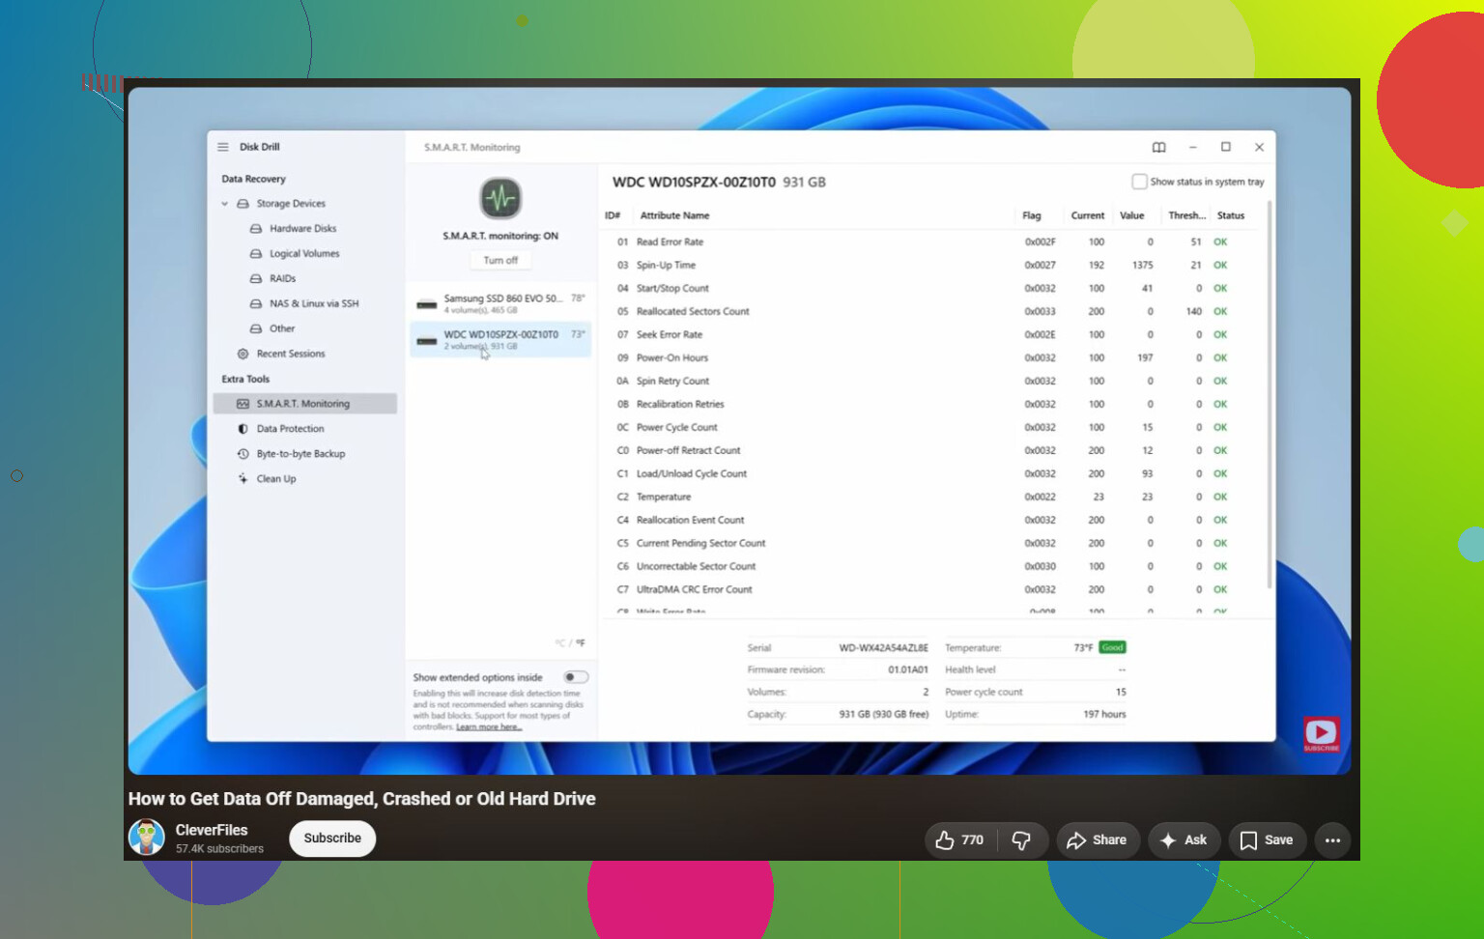Viewport: 1484px width, 939px height.
Task: Select the Samsung SSD 860 EVO disk
Action: coord(500,303)
